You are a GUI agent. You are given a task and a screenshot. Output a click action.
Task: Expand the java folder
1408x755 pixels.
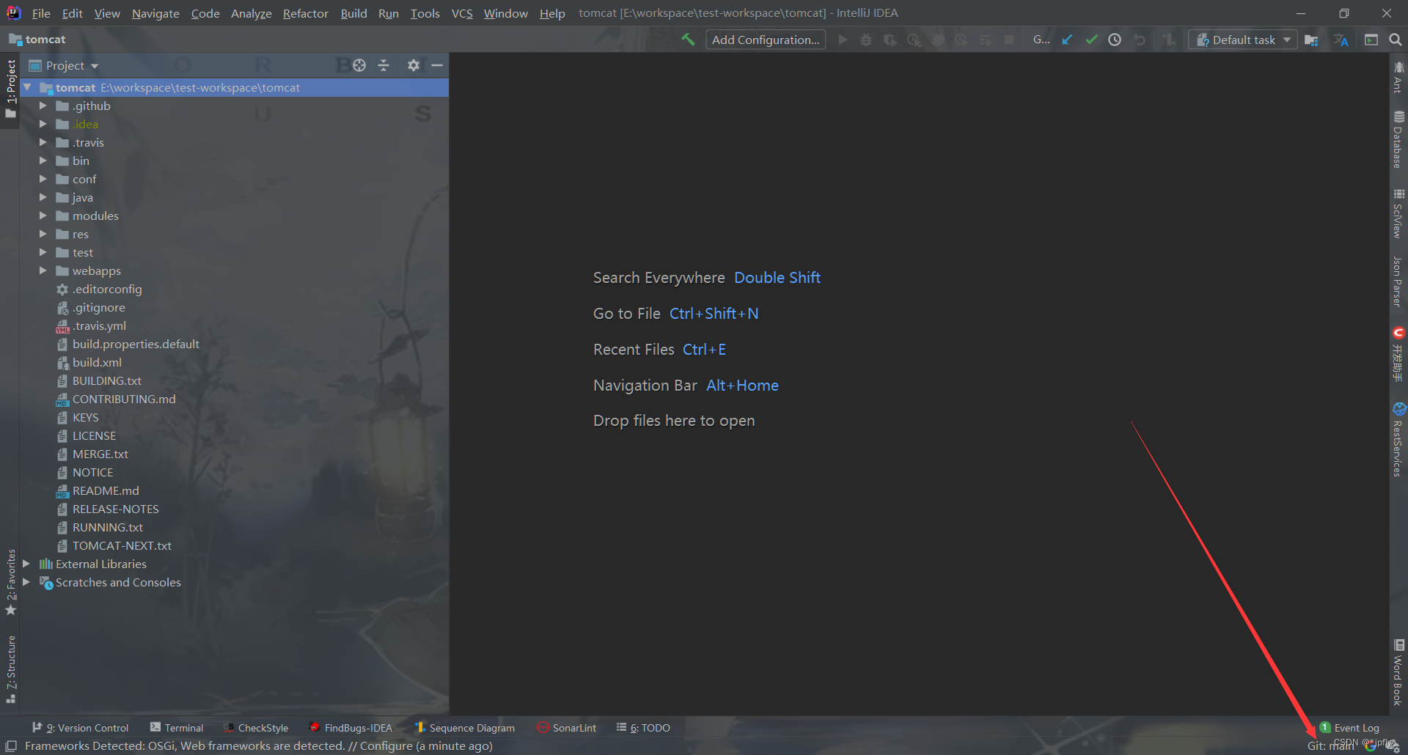(x=43, y=197)
